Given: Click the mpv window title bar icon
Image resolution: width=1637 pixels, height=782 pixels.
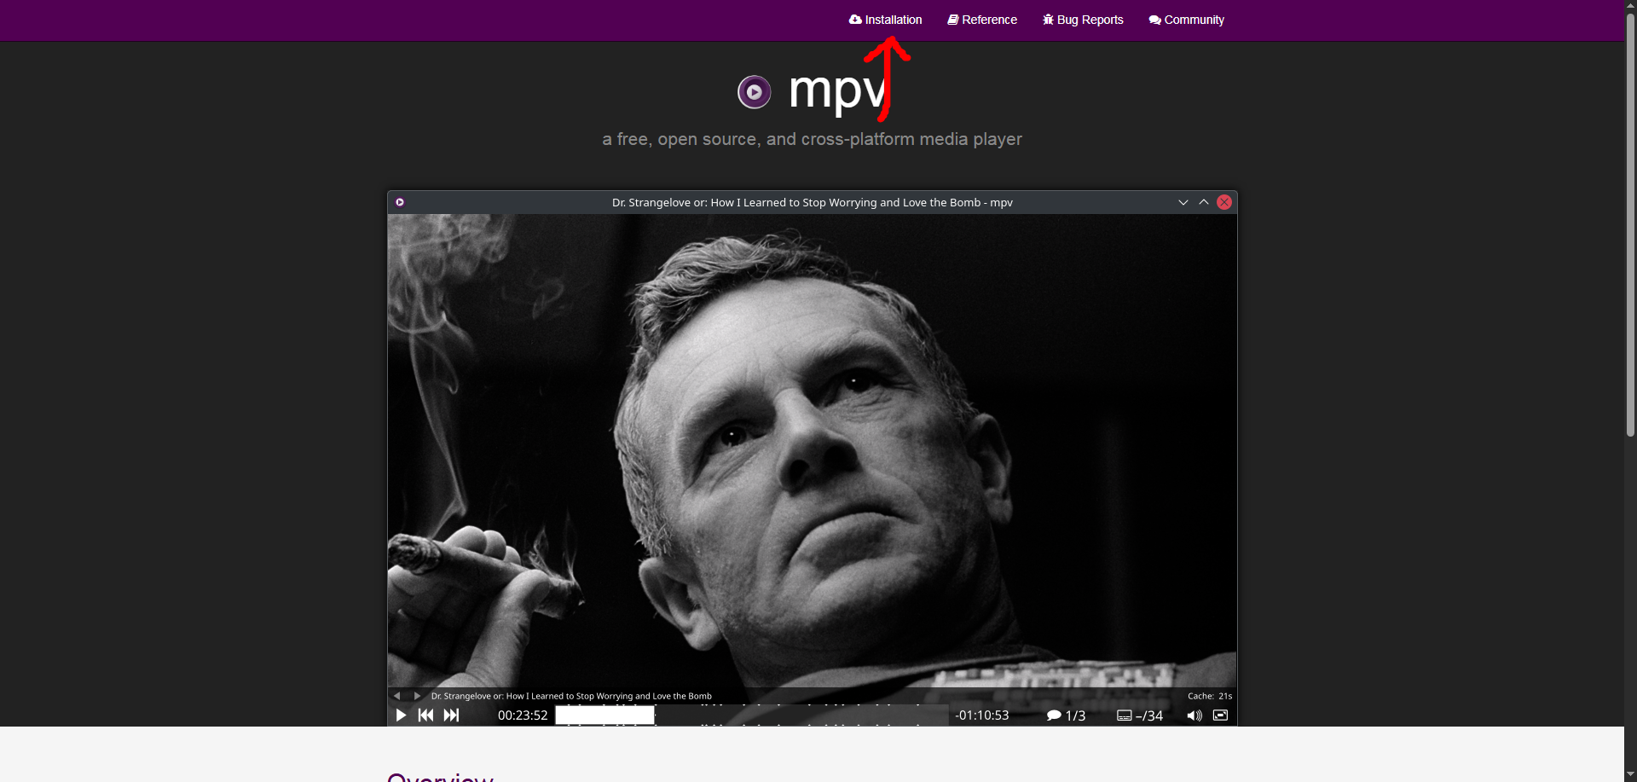Looking at the screenshot, I should (x=400, y=202).
